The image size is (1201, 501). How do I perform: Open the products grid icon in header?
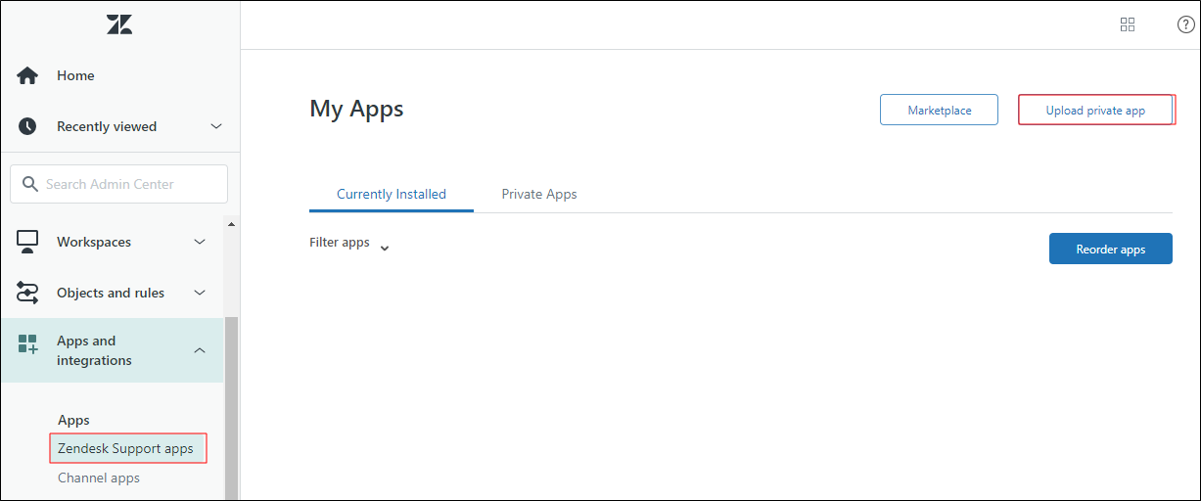[1128, 24]
